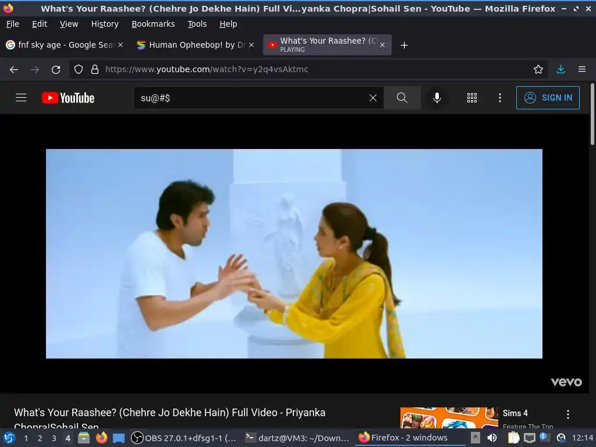Switch to the dartz@VM3 terminal window
The height and width of the screenshot is (447, 596).
(297, 438)
